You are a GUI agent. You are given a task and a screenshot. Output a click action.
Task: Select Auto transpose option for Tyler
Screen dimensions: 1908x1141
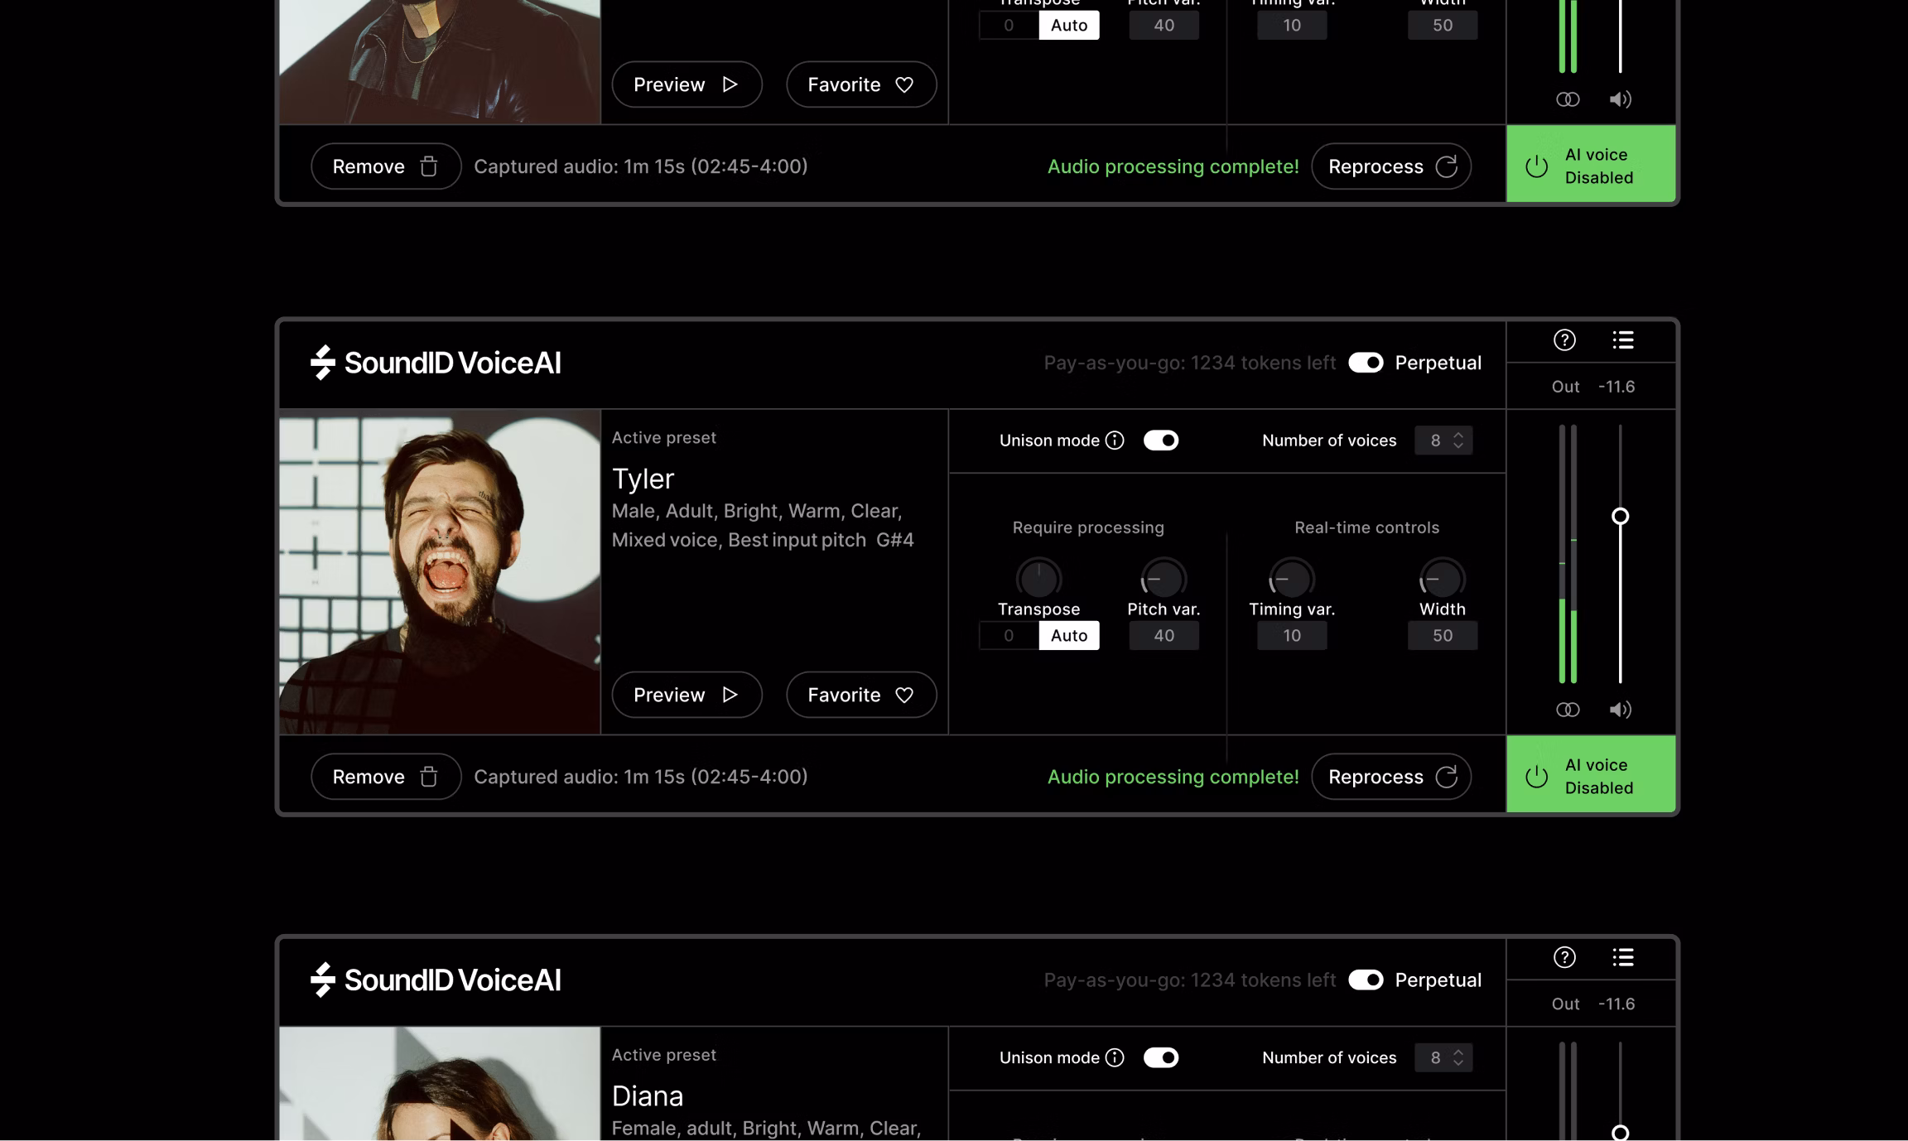tap(1069, 636)
